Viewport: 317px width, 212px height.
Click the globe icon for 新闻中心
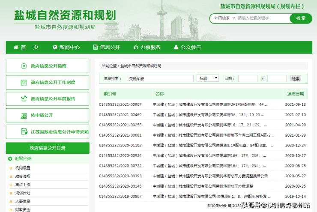(55, 48)
